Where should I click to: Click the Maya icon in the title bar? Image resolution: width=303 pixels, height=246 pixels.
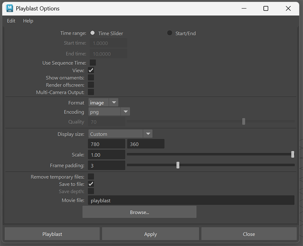9,8
